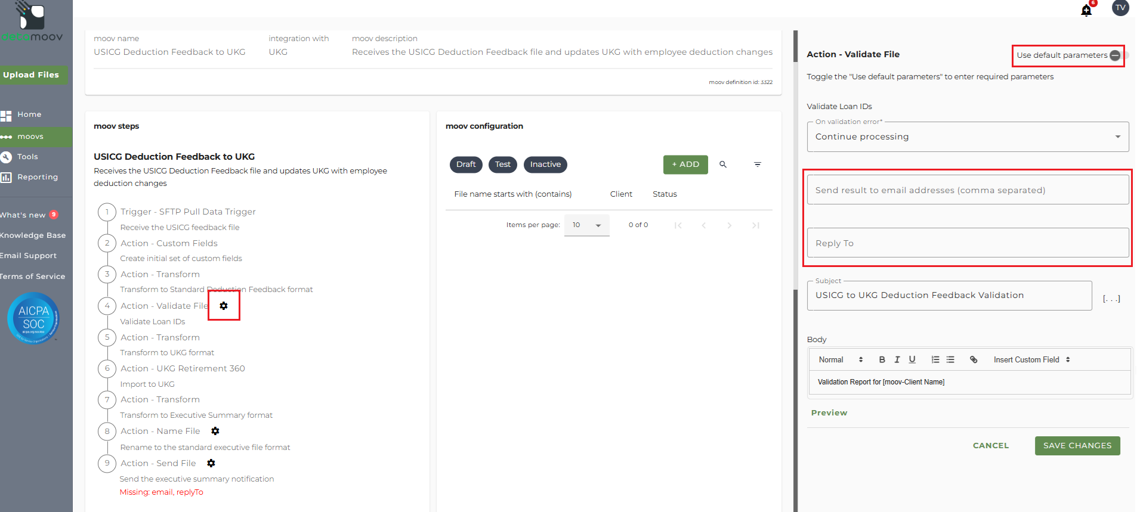1137x512 pixels.
Task: Click into the Body text editor area
Action: point(970,382)
